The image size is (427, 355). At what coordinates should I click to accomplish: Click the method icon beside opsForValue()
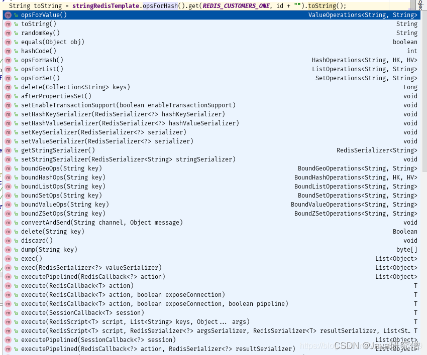8,15
